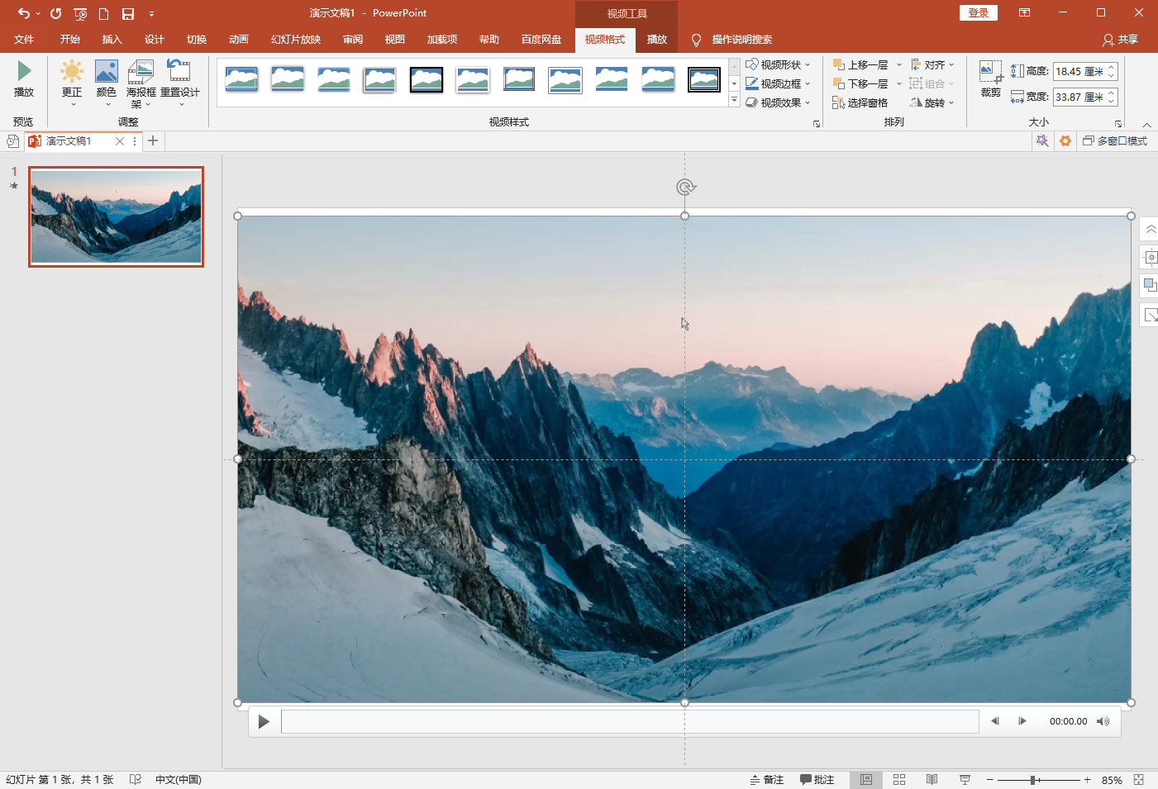Click the Reset Design (重置设计) icon
Screen dimensions: 1158x789
tap(179, 72)
